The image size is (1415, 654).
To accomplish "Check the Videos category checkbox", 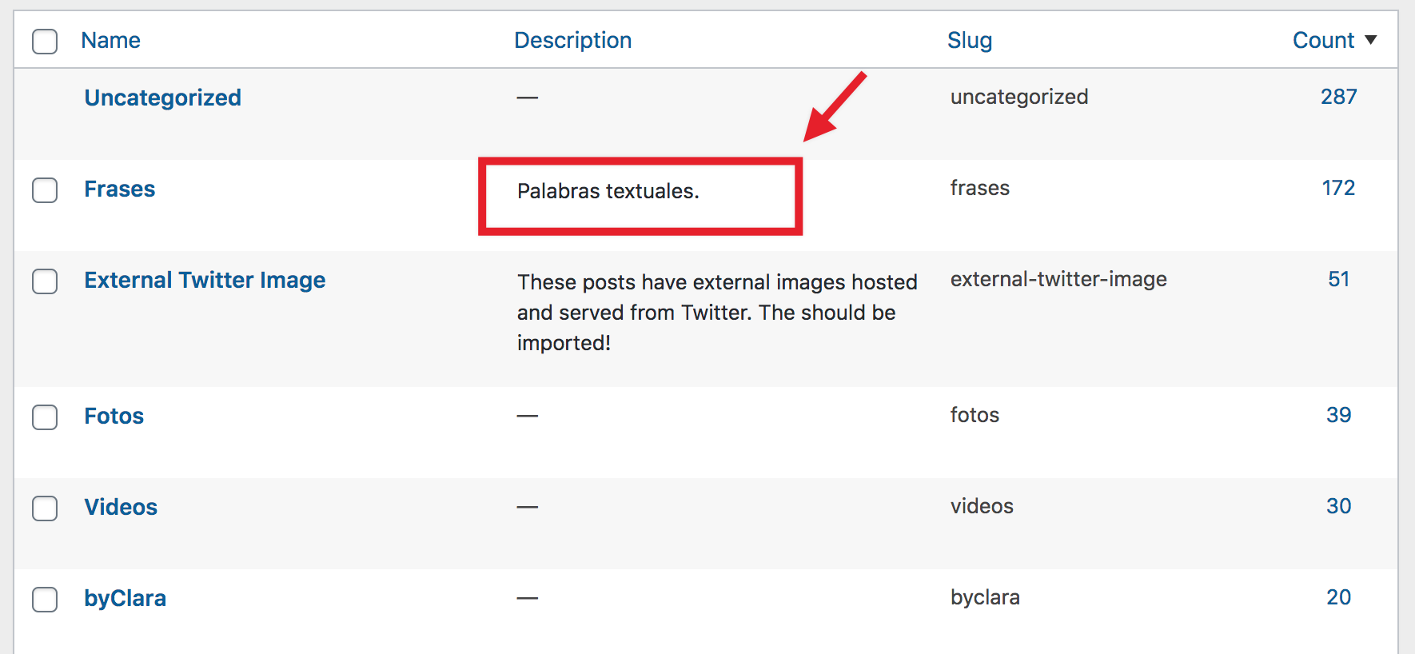I will coord(45,508).
